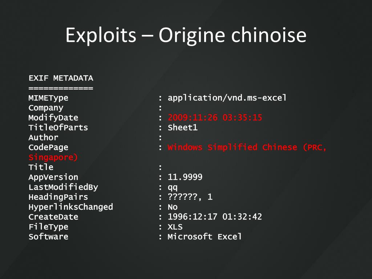Viewport: 372px width, 279px height.
Task: Click the 'TitleOfParts' label
Action: [x=58, y=128]
